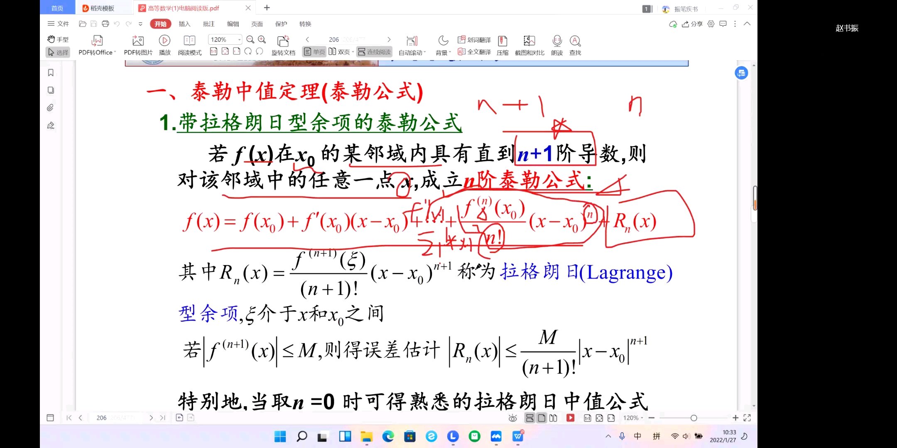
Task: Enter 阅读模式 reading mode
Action: coord(189,41)
